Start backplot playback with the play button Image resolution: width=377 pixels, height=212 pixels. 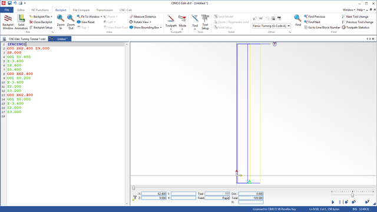(333, 202)
